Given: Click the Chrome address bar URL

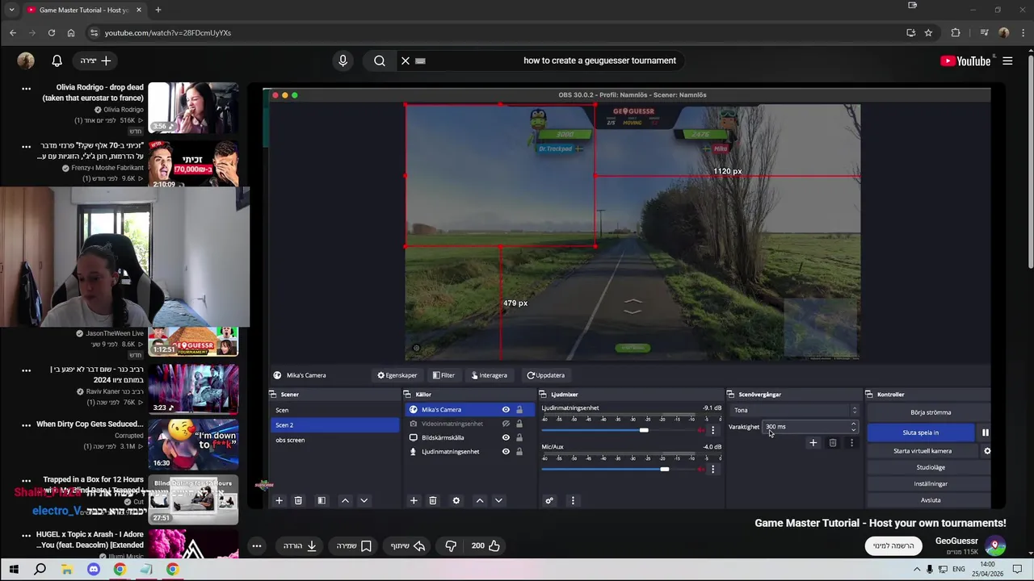Looking at the screenshot, I should coord(168,33).
